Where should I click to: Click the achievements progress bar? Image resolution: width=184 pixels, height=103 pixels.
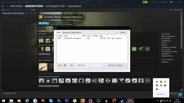pyautogui.click(x=95, y=74)
